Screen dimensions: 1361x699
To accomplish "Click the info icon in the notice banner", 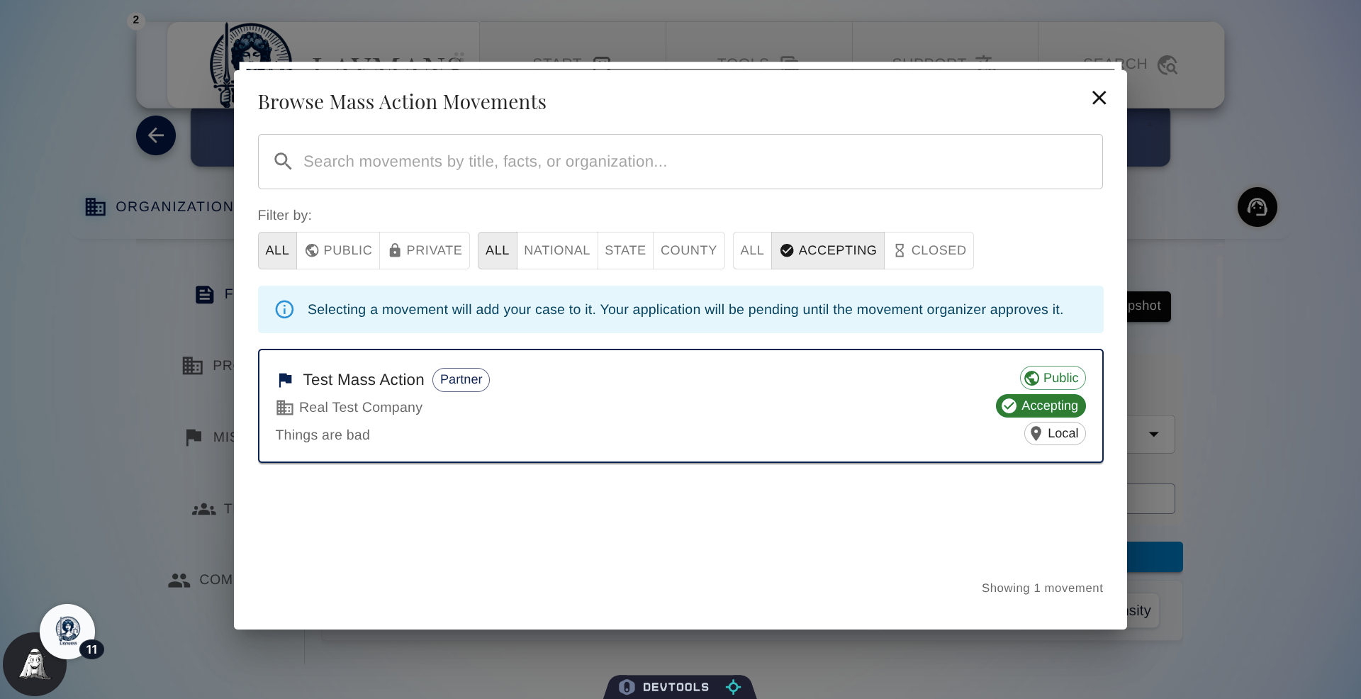I will (284, 310).
